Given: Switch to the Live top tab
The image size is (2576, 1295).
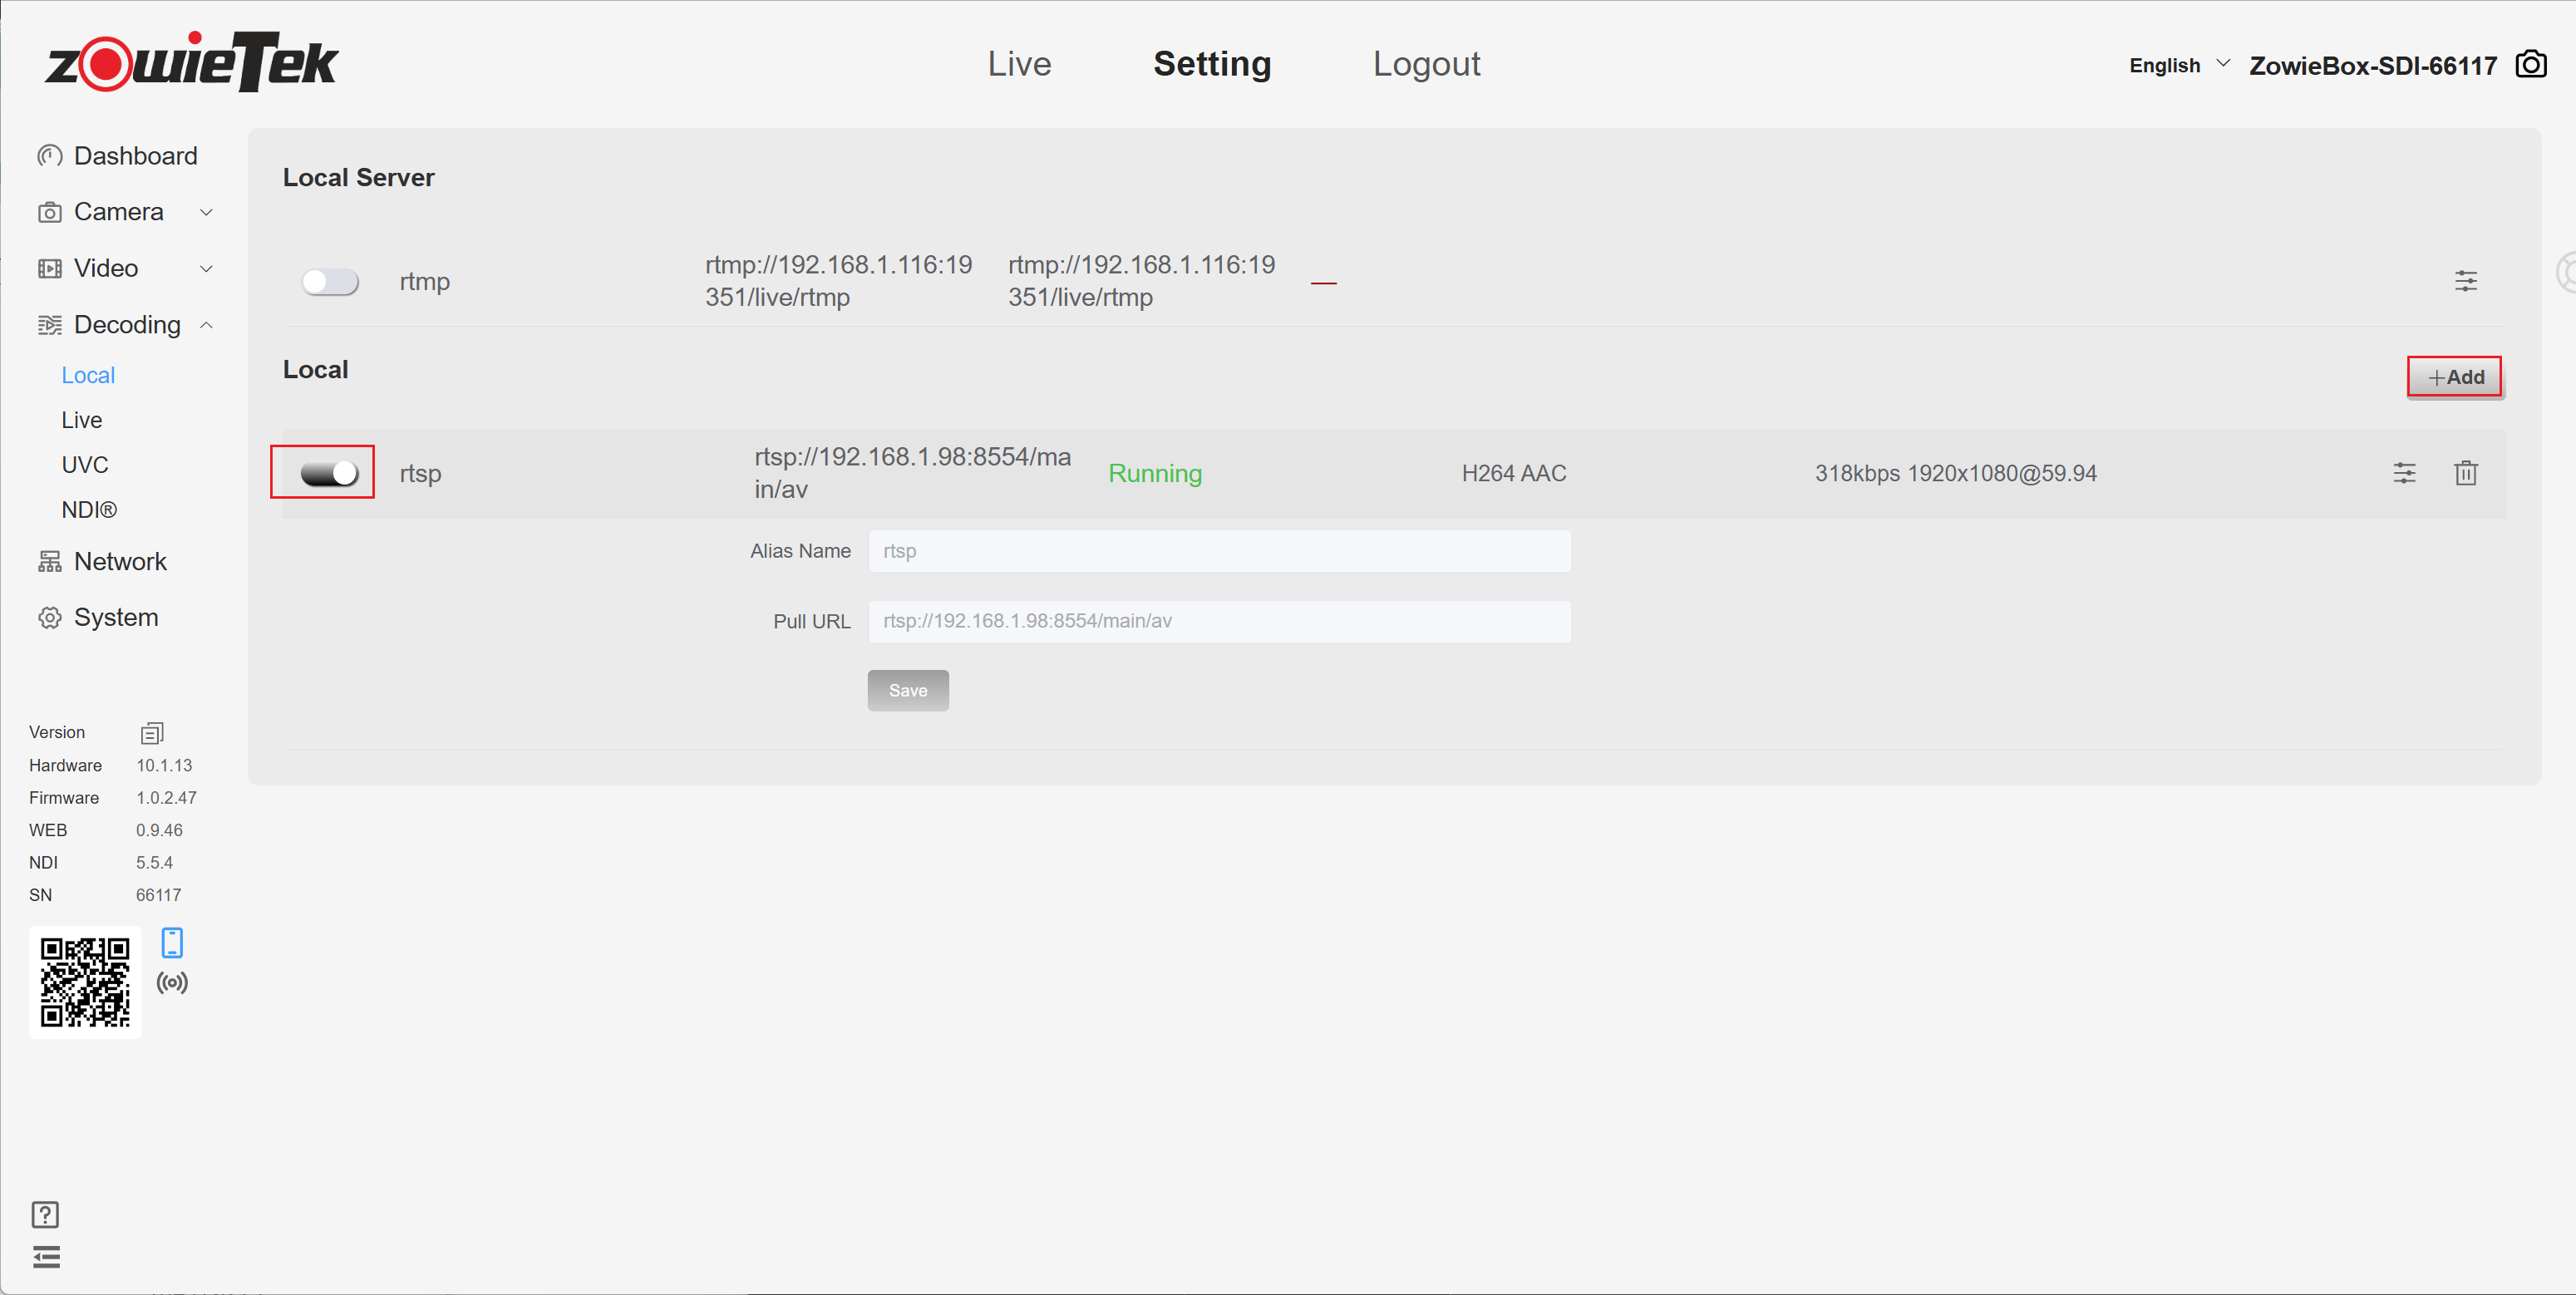Looking at the screenshot, I should (x=1019, y=64).
